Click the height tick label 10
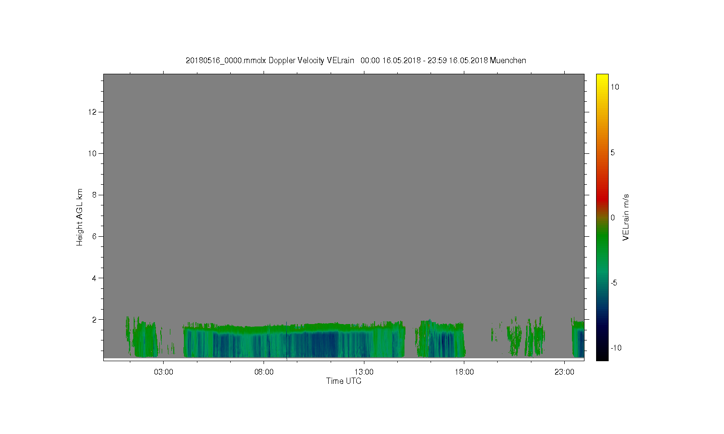Viewport: 724px width, 434px height. pyautogui.click(x=93, y=153)
